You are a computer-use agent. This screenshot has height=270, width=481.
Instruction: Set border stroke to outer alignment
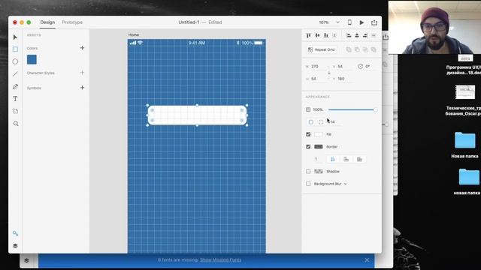(359, 159)
